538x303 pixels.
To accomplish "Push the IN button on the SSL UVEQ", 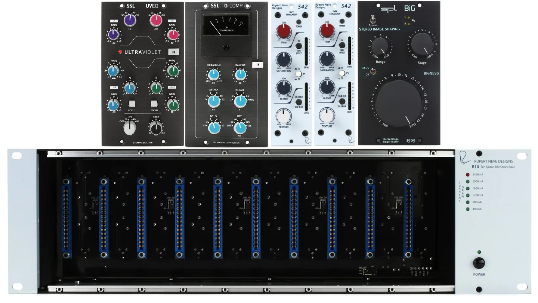I will 174,52.
